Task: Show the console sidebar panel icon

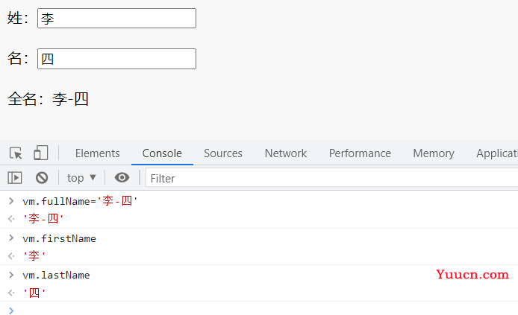Action: pos(15,178)
